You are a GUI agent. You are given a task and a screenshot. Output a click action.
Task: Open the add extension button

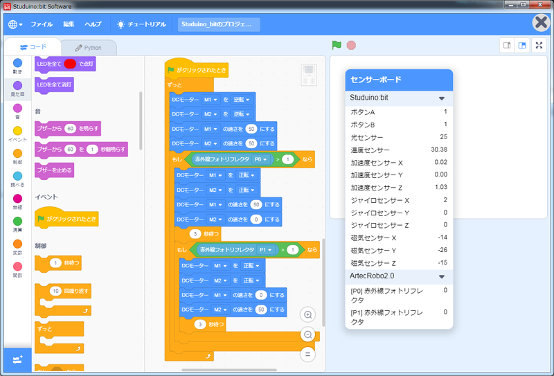[x=18, y=360]
